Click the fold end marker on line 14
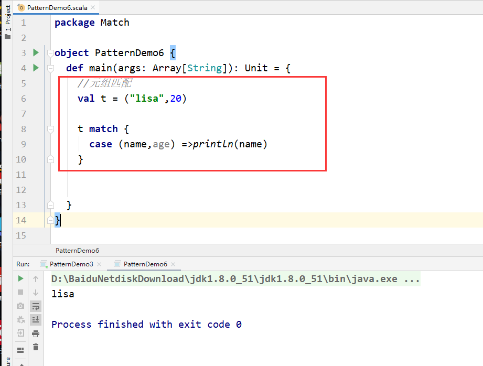 click(x=51, y=220)
